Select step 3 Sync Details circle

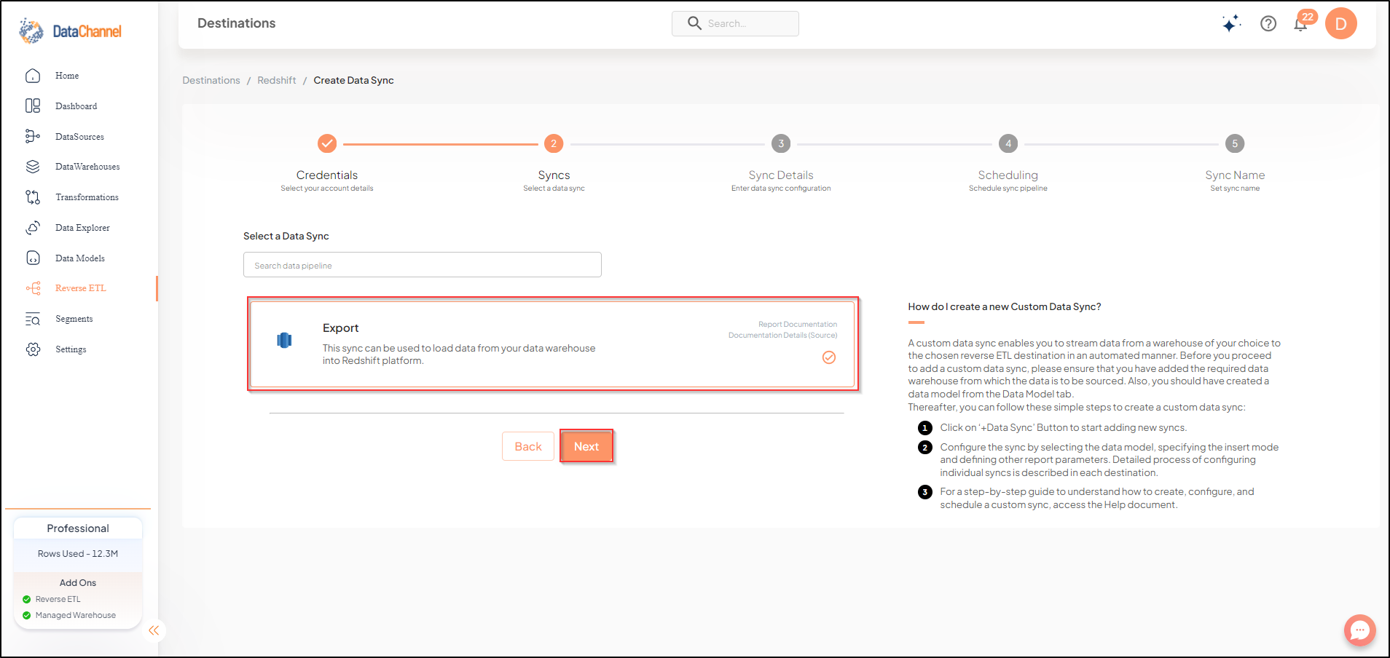781,143
